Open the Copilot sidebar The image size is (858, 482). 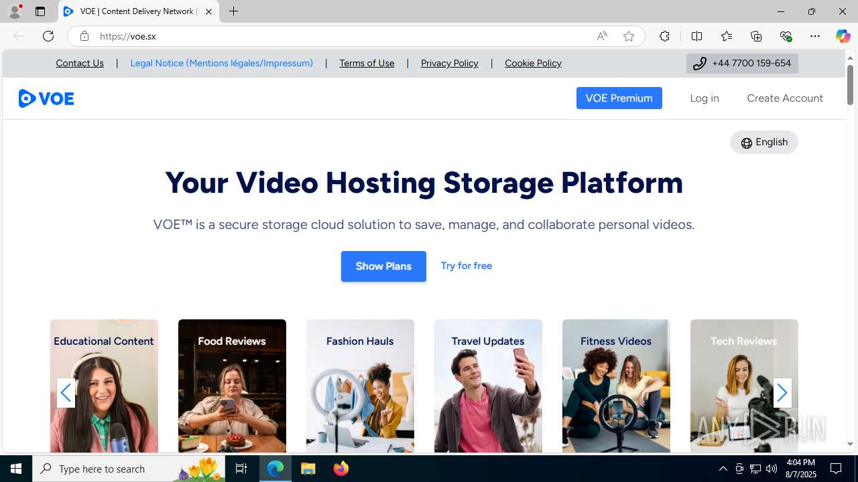843,36
